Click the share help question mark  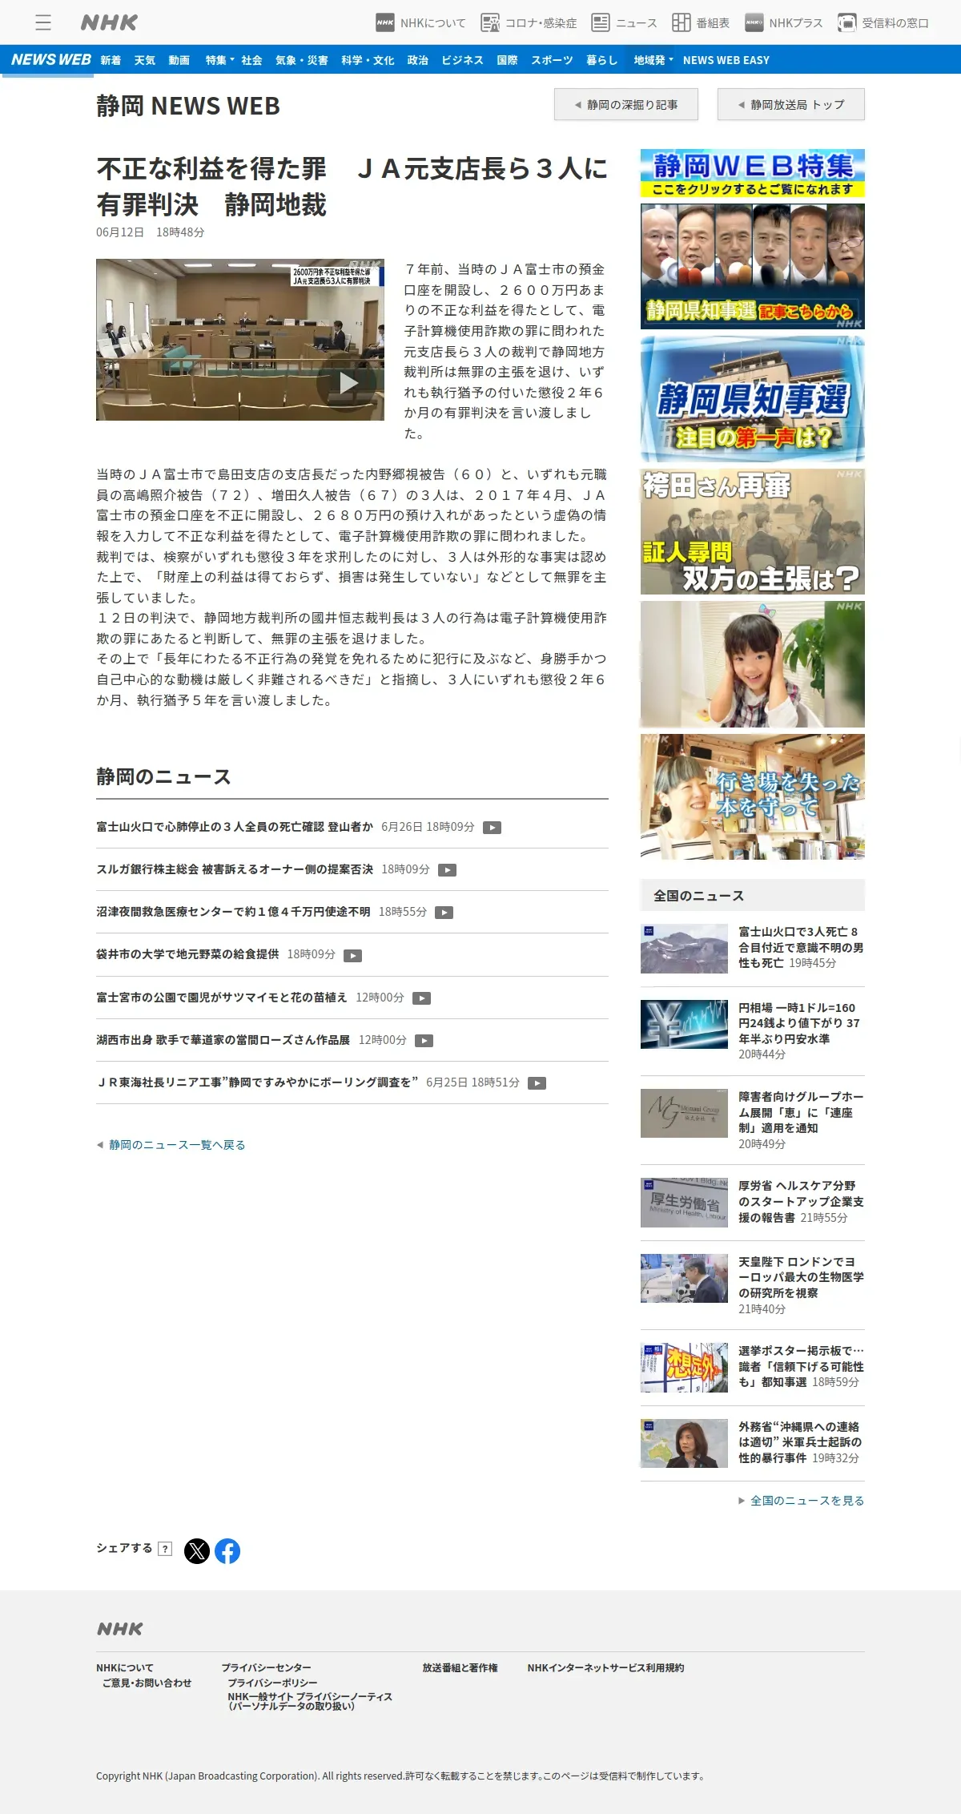[x=165, y=1549]
